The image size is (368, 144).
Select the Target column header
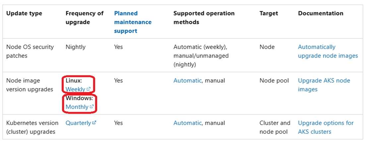click(269, 14)
